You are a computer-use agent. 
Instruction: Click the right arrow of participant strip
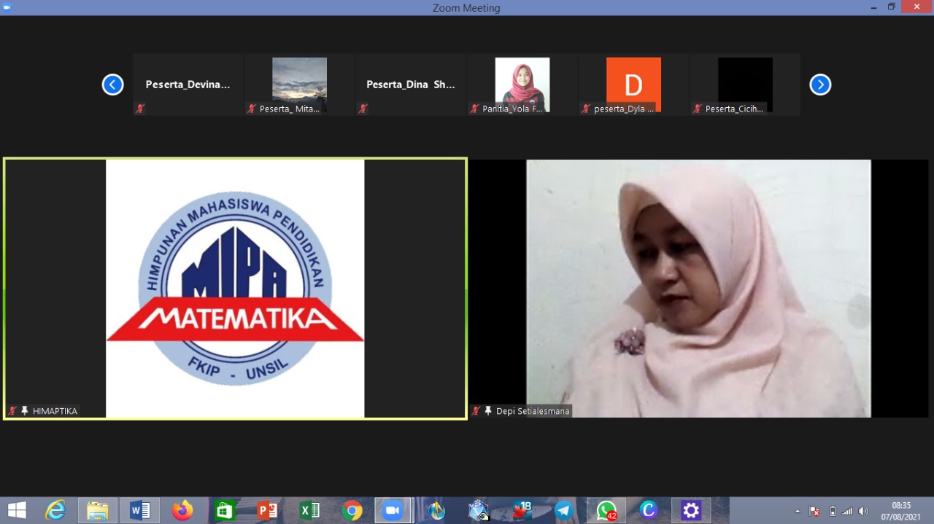pyautogui.click(x=820, y=85)
